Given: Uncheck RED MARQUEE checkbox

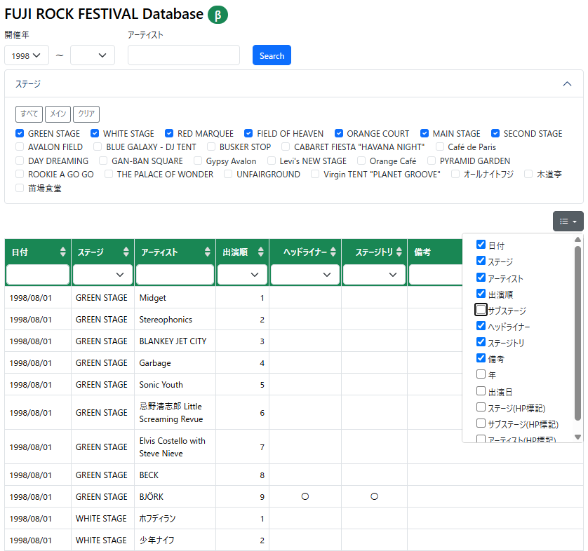Looking at the screenshot, I should pyautogui.click(x=169, y=133).
